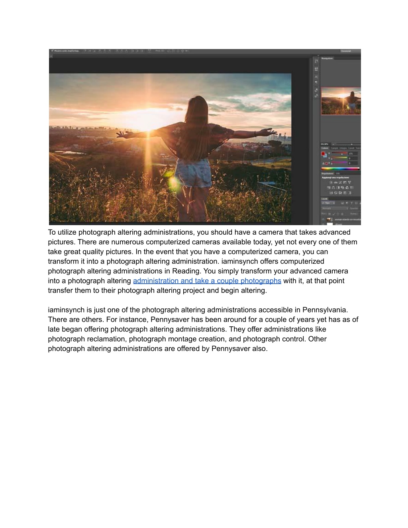The image size is (408, 528).
Task: Select the woman-stands-on-mountain layer thumbnail
Action: coord(330,220)
